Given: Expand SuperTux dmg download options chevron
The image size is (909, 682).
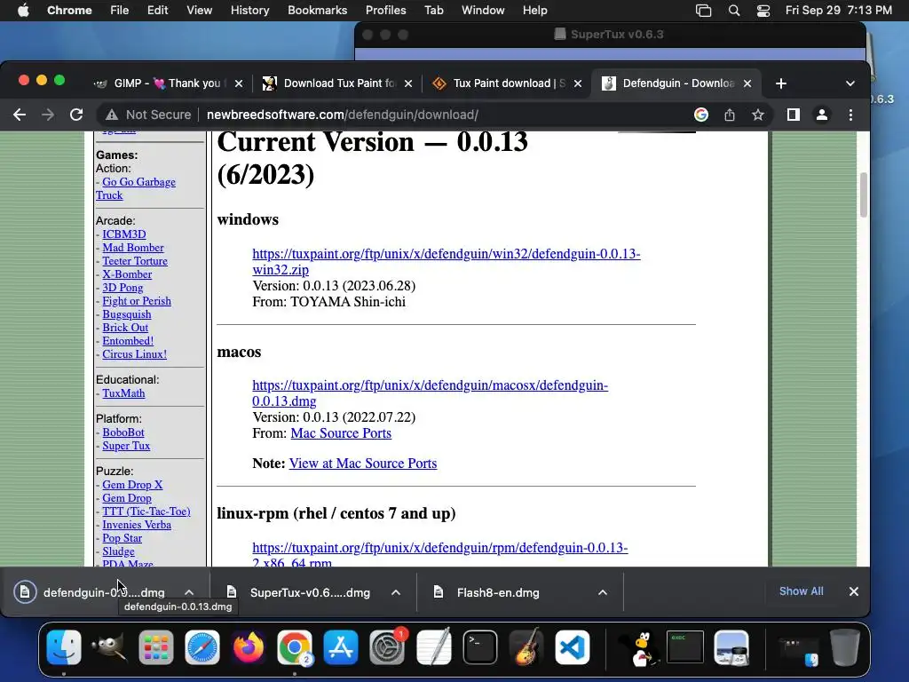Looking at the screenshot, I should click(396, 592).
